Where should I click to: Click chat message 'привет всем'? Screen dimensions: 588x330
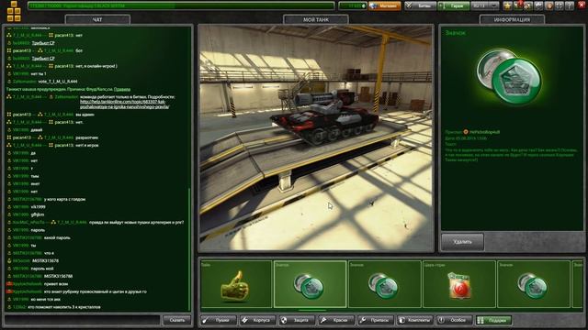(57, 284)
